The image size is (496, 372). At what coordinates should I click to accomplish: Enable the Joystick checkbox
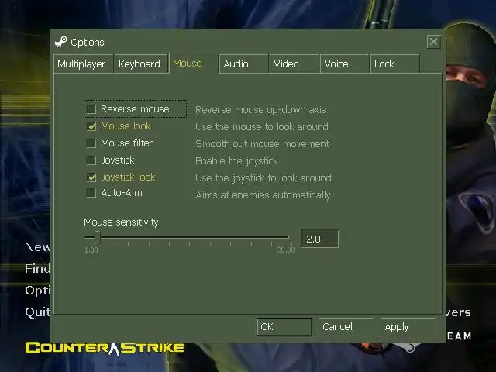coord(91,160)
